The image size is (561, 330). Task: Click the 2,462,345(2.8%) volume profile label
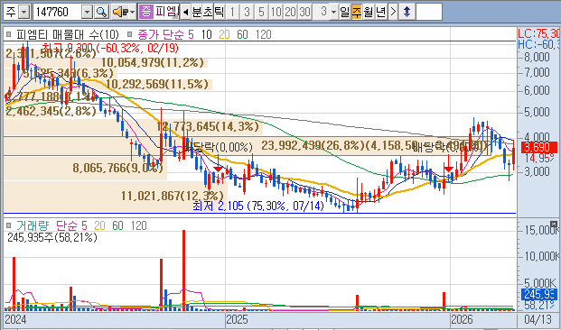click(51, 111)
